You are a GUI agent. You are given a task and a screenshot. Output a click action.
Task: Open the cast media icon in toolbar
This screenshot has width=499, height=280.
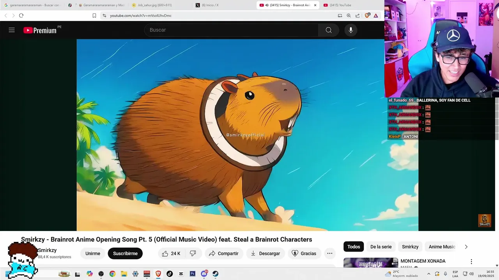[340, 16]
